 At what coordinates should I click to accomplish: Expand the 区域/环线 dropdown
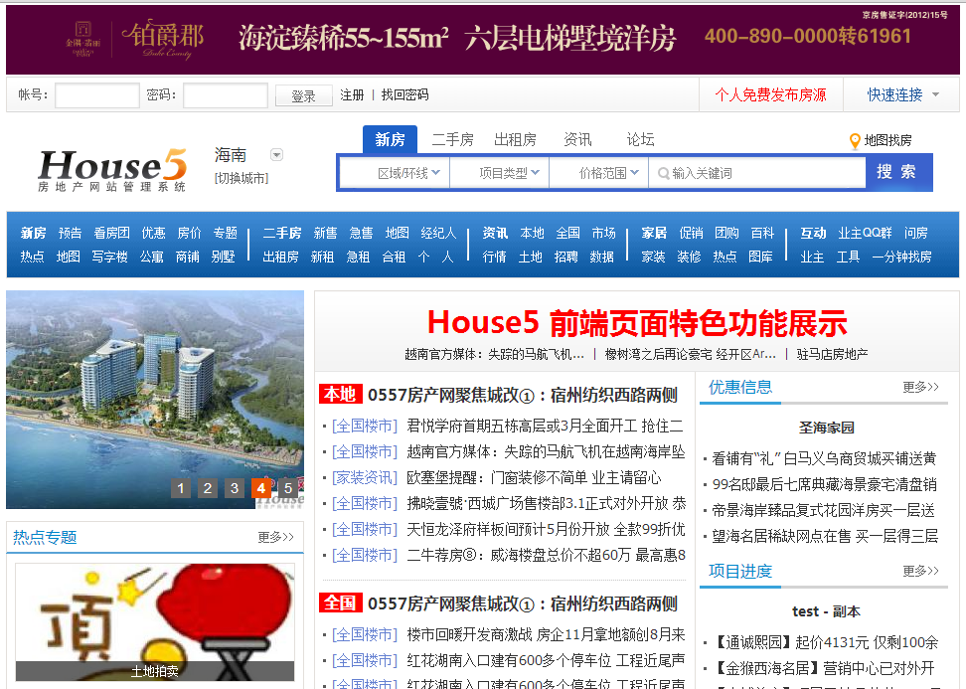(396, 173)
